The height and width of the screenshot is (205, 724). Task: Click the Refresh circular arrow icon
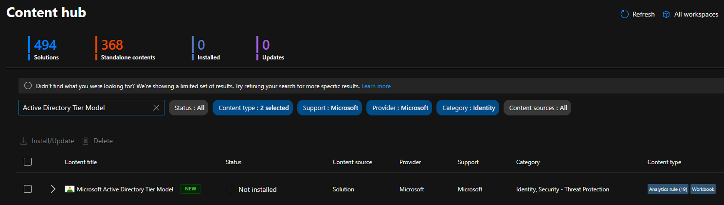(x=625, y=15)
